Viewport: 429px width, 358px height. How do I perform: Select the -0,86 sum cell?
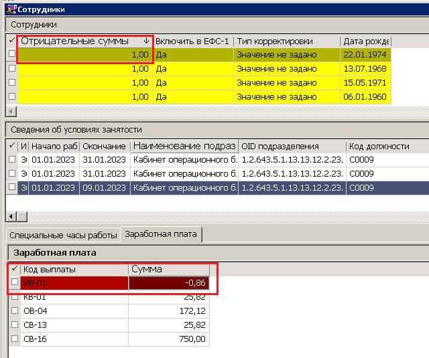(x=169, y=282)
